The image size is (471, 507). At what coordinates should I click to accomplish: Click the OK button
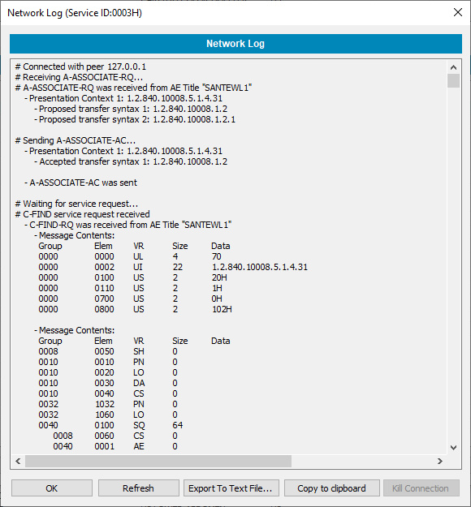pos(52,488)
